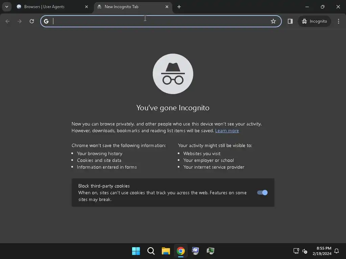Restore down the Chrome window
The image size is (346, 259).
(323, 7)
